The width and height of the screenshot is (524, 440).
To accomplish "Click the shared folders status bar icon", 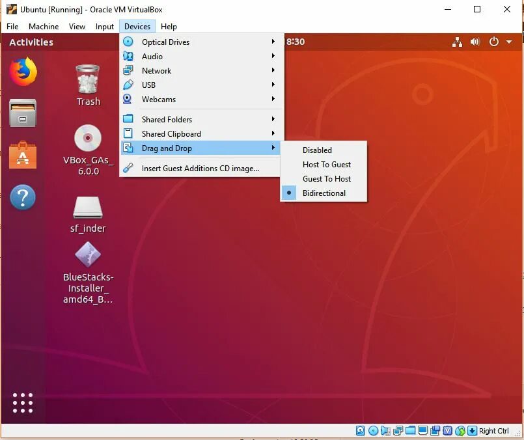I will click(x=410, y=431).
